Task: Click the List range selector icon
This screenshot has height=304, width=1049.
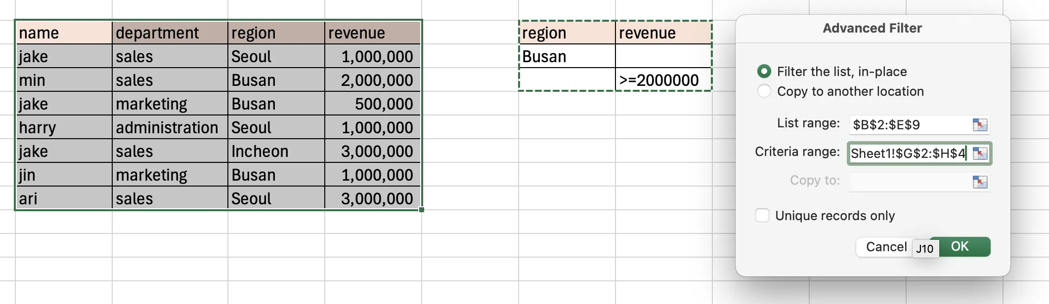Action: pos(979,125)
